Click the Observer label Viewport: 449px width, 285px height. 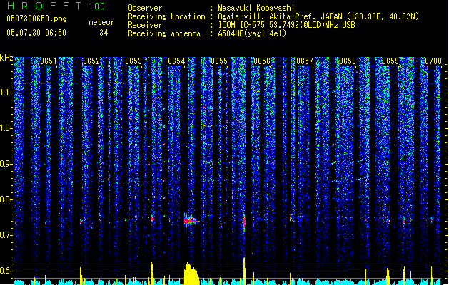point(145,8)
